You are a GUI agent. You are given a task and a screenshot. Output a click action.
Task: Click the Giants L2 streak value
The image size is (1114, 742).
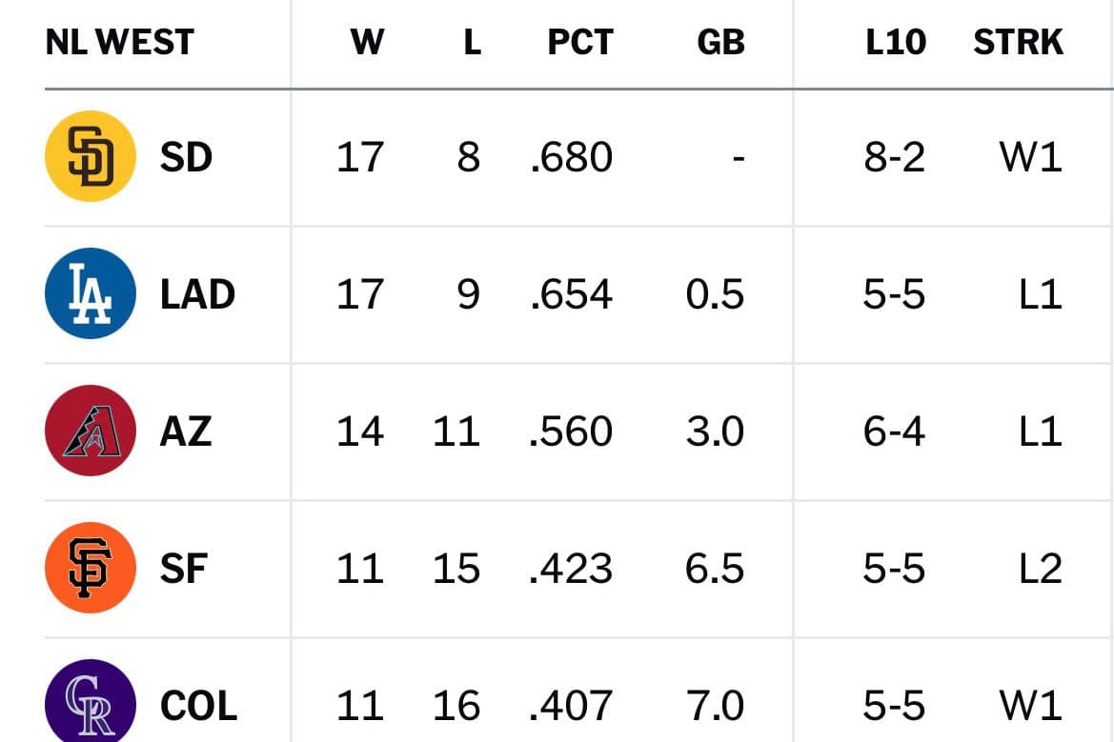tap(1040, 568)
